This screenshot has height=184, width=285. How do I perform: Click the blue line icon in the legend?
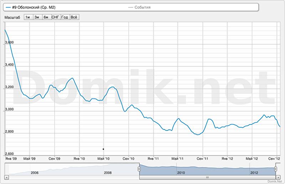pos(8,7)
